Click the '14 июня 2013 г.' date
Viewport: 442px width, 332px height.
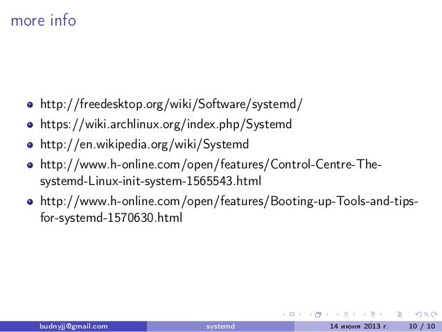pos(359,326)
